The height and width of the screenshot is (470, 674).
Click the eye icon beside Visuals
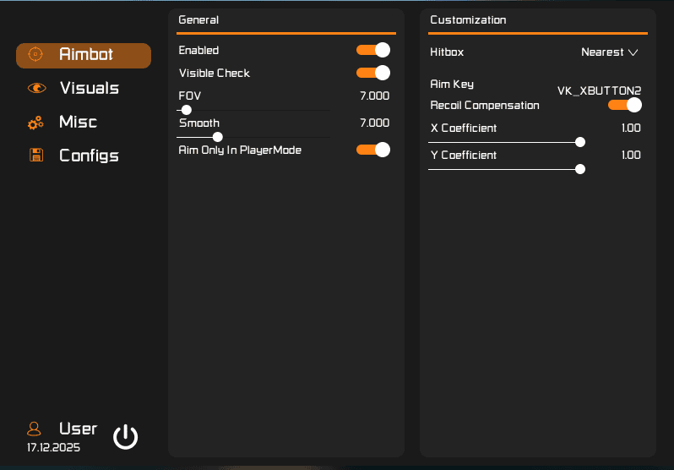pos(35,89)
